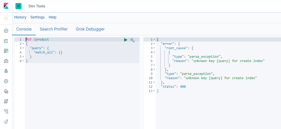Click "parse_exception" value on response line 5
281x129 pixels.
pos(204,56)
